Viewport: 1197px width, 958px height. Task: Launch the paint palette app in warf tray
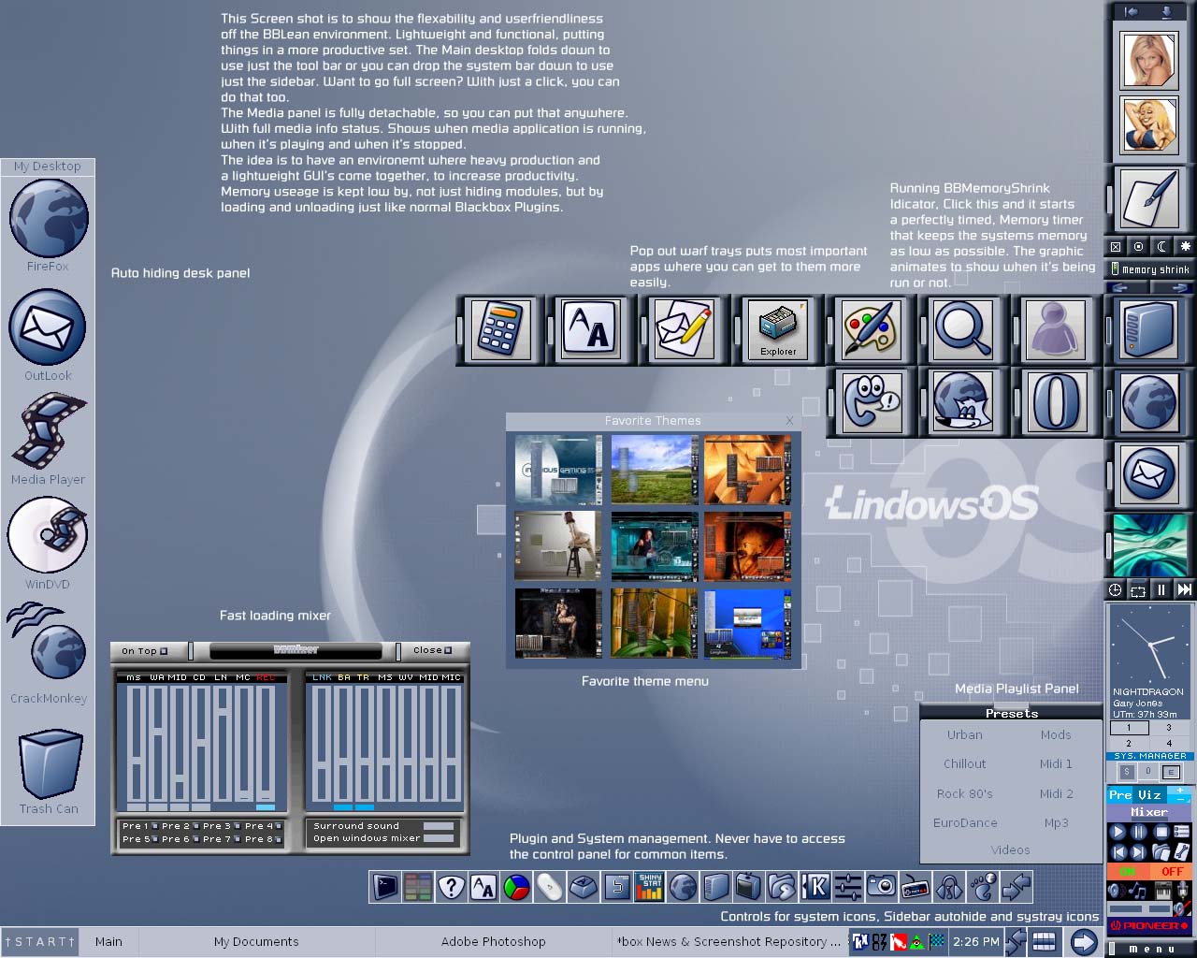pos(871,329)
